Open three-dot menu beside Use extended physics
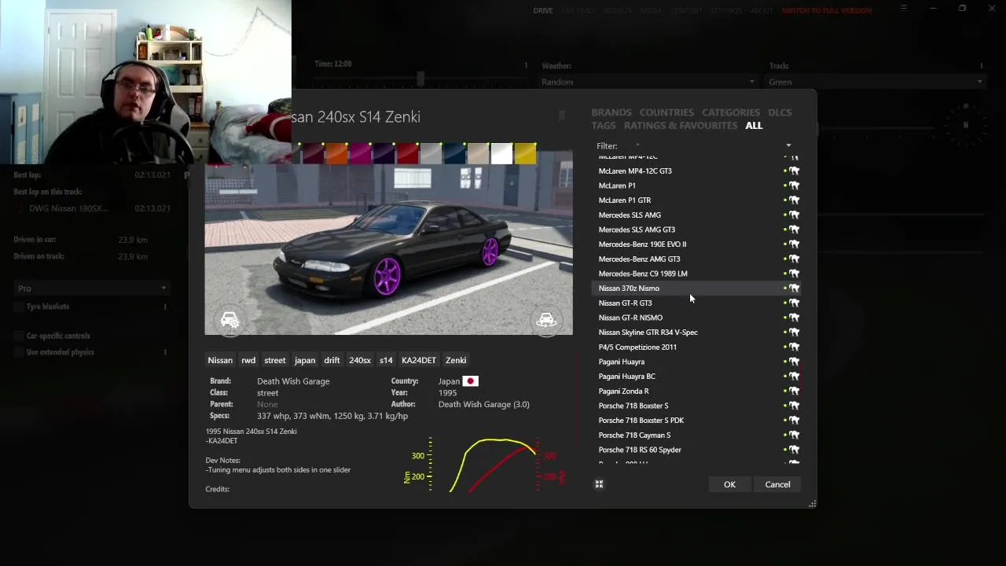Screen dimensions: 1006x566 click(165, 352)
